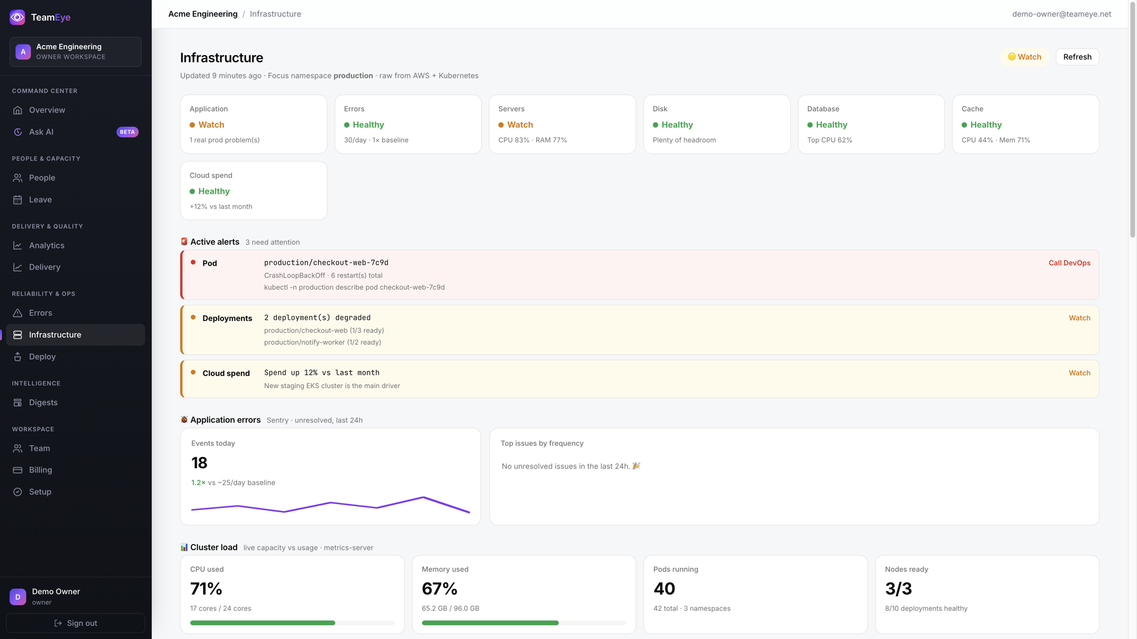Navigate to People in the sidebar
Viewport: 1137px width, 639px height.
76,178
